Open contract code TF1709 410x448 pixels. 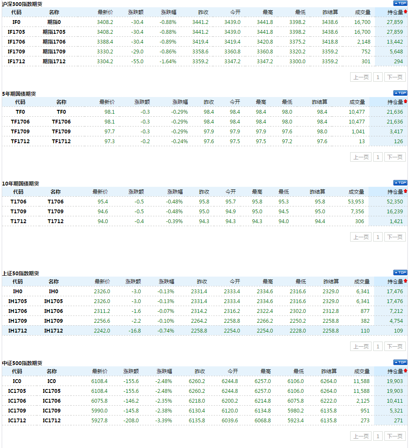pyautogui.click(x=20, y=131)
